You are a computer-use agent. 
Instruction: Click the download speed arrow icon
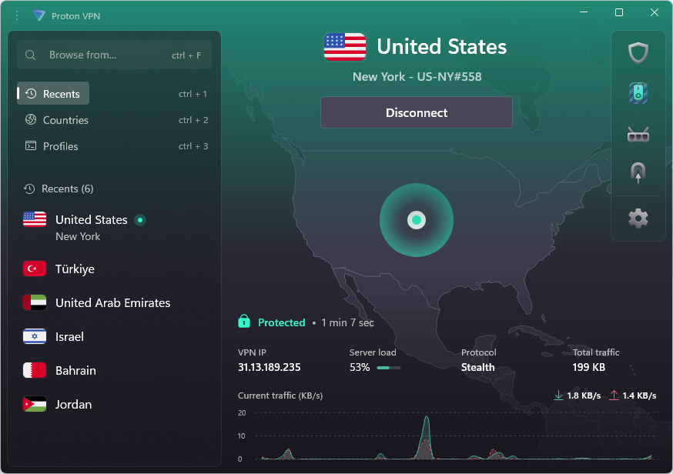tap(558, 395)
